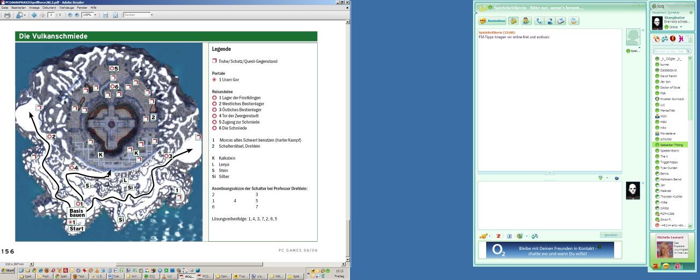
Task: Open the Anzeige menu
Action: click(34, 7)
